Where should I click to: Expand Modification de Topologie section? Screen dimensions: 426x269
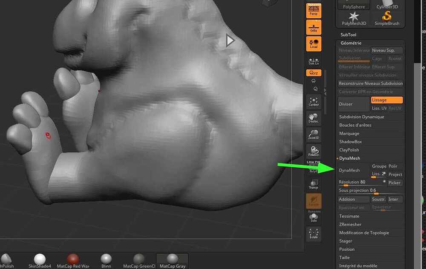point(364,233)
